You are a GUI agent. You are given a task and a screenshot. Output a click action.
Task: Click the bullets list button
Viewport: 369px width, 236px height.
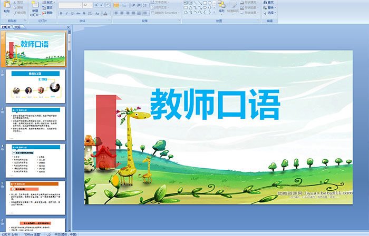pyautogui.click(x=116, y=5)
